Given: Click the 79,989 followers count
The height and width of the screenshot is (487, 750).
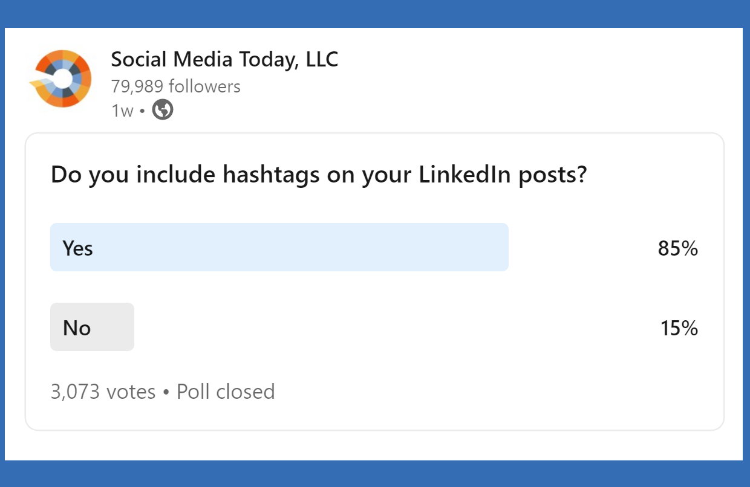Looking at the screenshot, I should [175, 86].
